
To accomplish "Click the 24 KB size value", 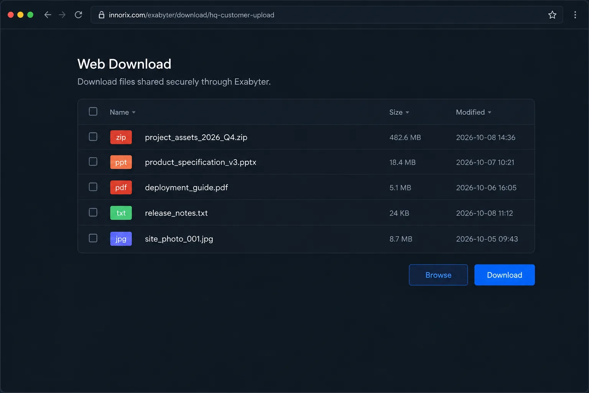I will tap(399, 213).
